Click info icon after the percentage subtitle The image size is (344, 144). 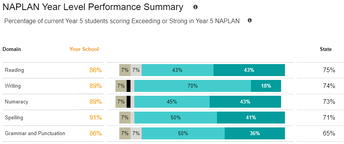(250, 20)
